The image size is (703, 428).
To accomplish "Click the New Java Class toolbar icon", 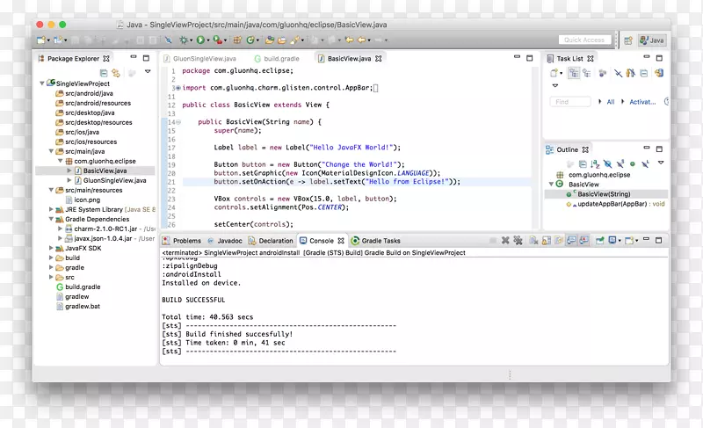I will pyautogui.click(x=251, y=40).
